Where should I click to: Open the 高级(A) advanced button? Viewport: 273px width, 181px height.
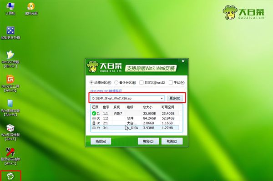(x=101, y=141)
